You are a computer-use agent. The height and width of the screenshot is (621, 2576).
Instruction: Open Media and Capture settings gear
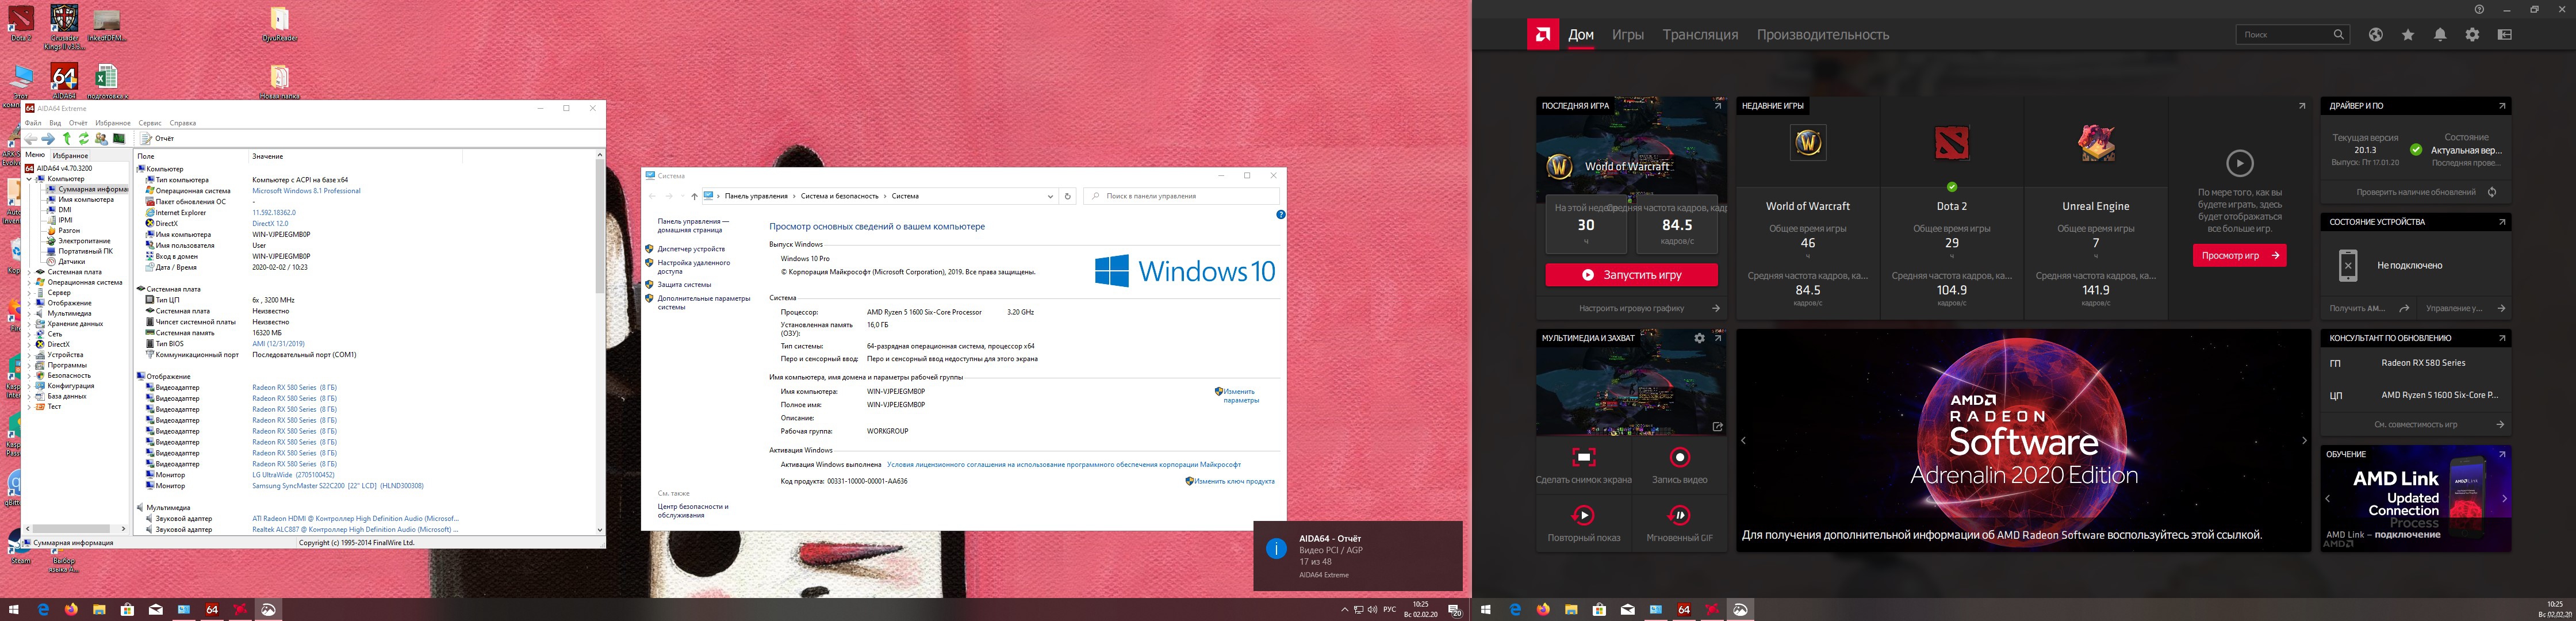point(1699,338)
